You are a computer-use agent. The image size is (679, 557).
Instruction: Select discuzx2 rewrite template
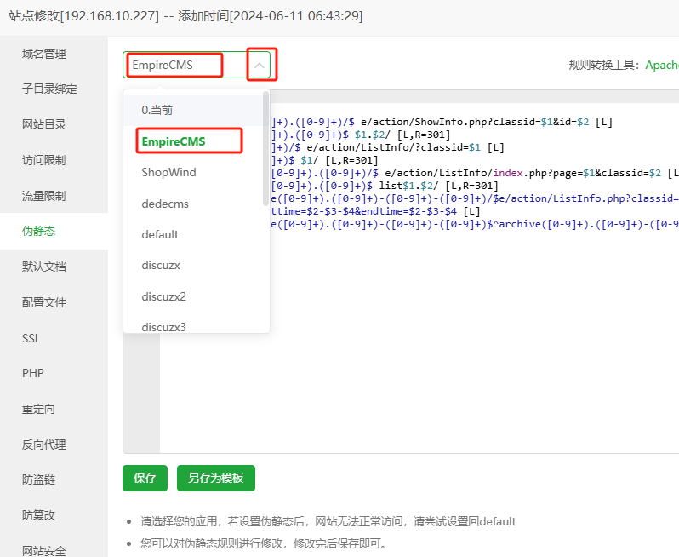click(x=193, y=296)
